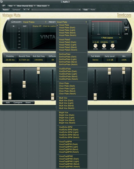Open the View dropdown menu
Screen dimensions: 134x169
11,6
